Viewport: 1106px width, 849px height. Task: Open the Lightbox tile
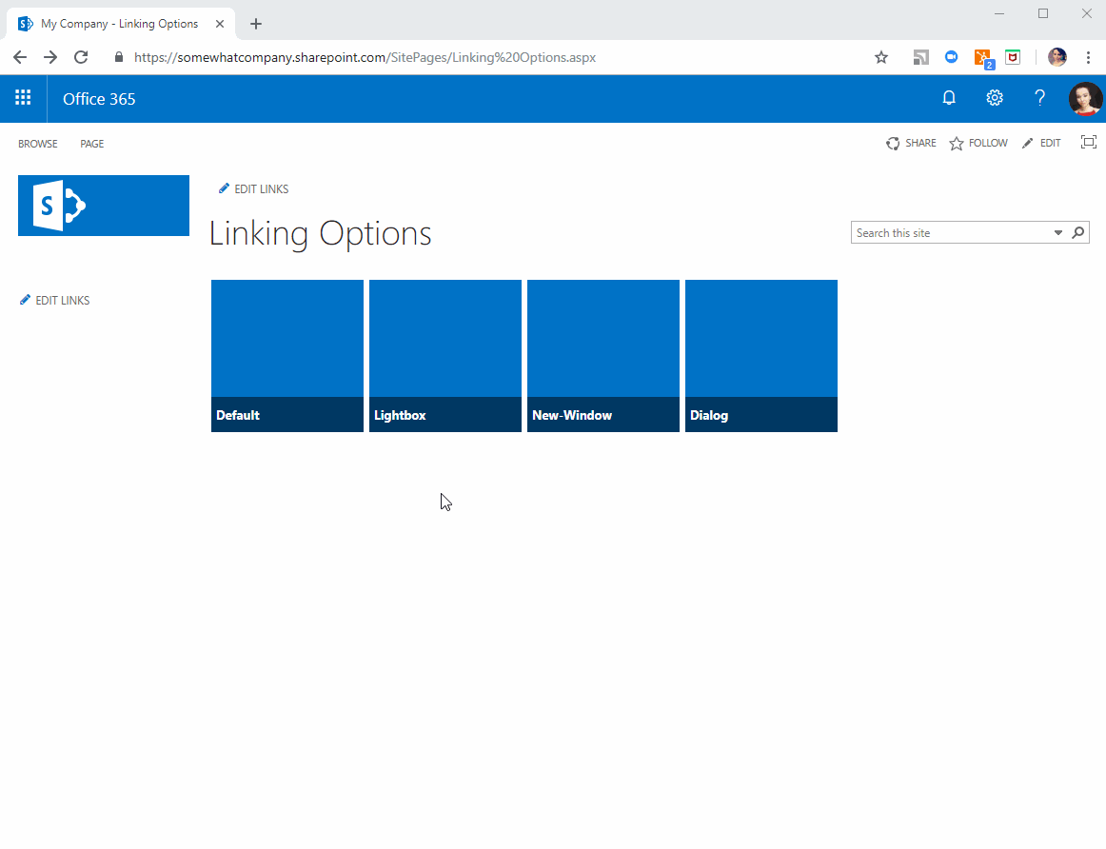444,356
